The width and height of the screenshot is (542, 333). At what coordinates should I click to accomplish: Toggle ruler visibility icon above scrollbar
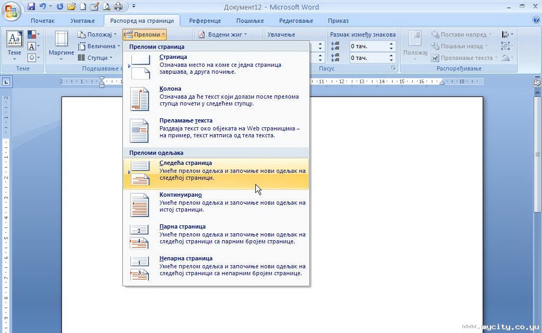[537, 82]
